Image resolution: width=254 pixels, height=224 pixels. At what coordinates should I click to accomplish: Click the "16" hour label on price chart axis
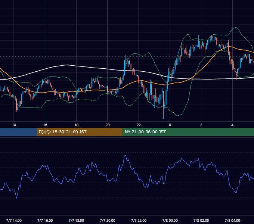(45, 125)
